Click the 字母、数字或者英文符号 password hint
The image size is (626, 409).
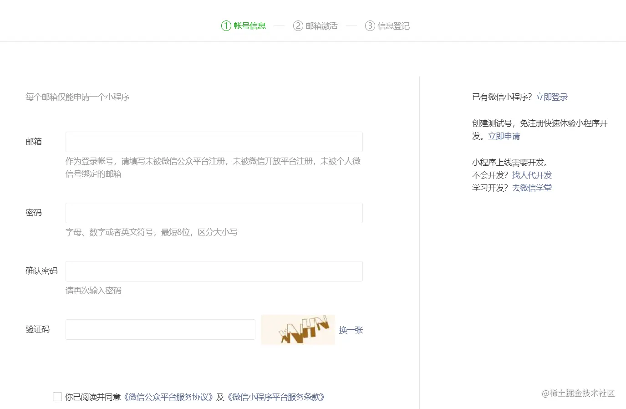point(152,232)
